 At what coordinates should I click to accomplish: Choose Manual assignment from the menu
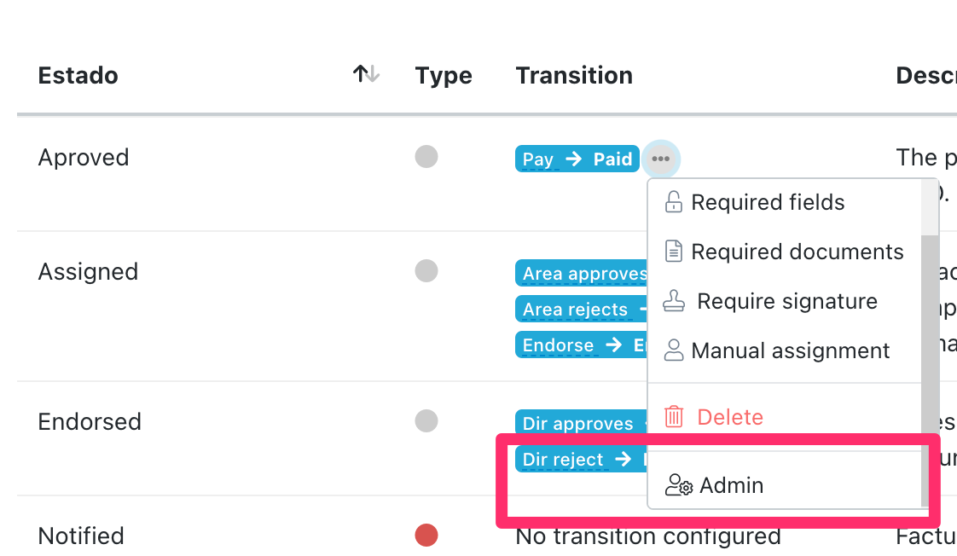pyautogui.click(x=791, y=350)
